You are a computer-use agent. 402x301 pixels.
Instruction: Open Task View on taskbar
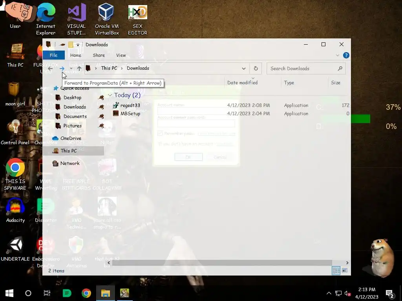[x=47, y=293]
